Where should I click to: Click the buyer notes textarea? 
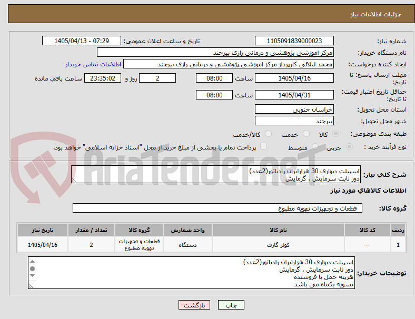click(191, 273)
